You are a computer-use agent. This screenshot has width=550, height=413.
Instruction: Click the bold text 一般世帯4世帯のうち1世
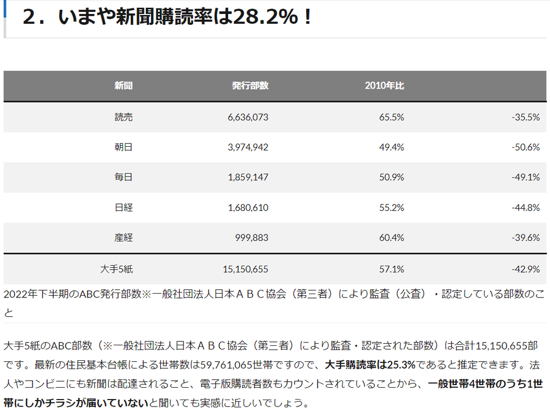(485, 384)
